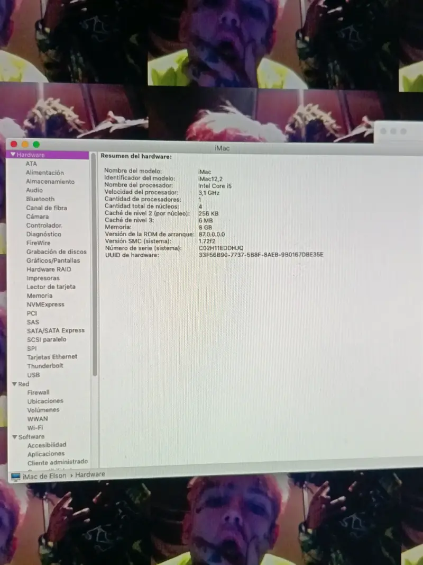Select Tarjetas Ethernet in the sidebar
Image resolution: width=423 pixels, height=565 pixels.
click(52, 357)
